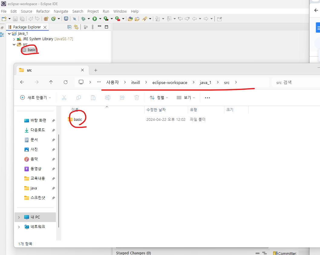Open the 정렬 (Sort) dropdown
The image size is (320, 255).
pos(159,98)
